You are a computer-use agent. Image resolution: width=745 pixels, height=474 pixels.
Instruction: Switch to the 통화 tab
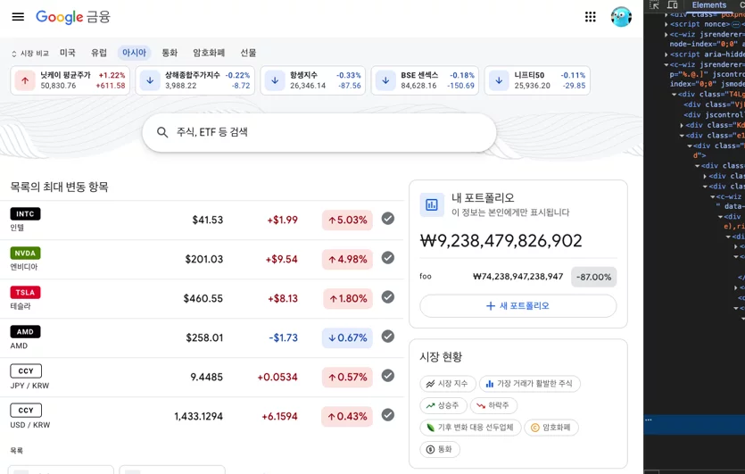pos(170,53)
